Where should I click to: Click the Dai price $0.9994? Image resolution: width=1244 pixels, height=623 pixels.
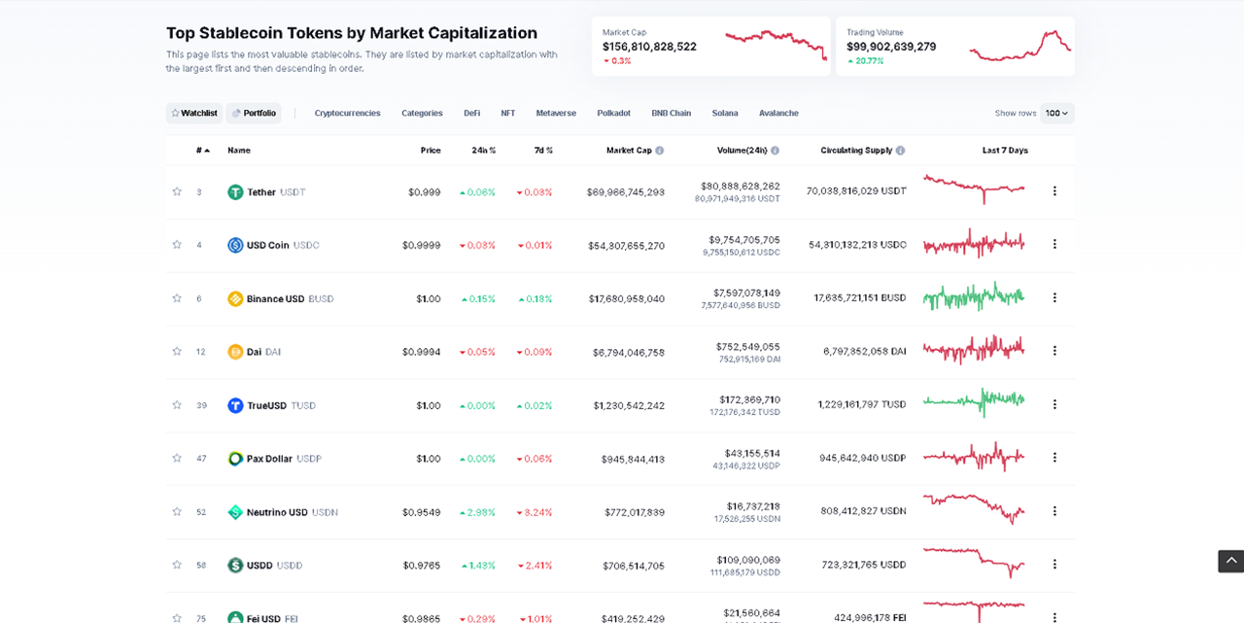(x=422, y=352)
